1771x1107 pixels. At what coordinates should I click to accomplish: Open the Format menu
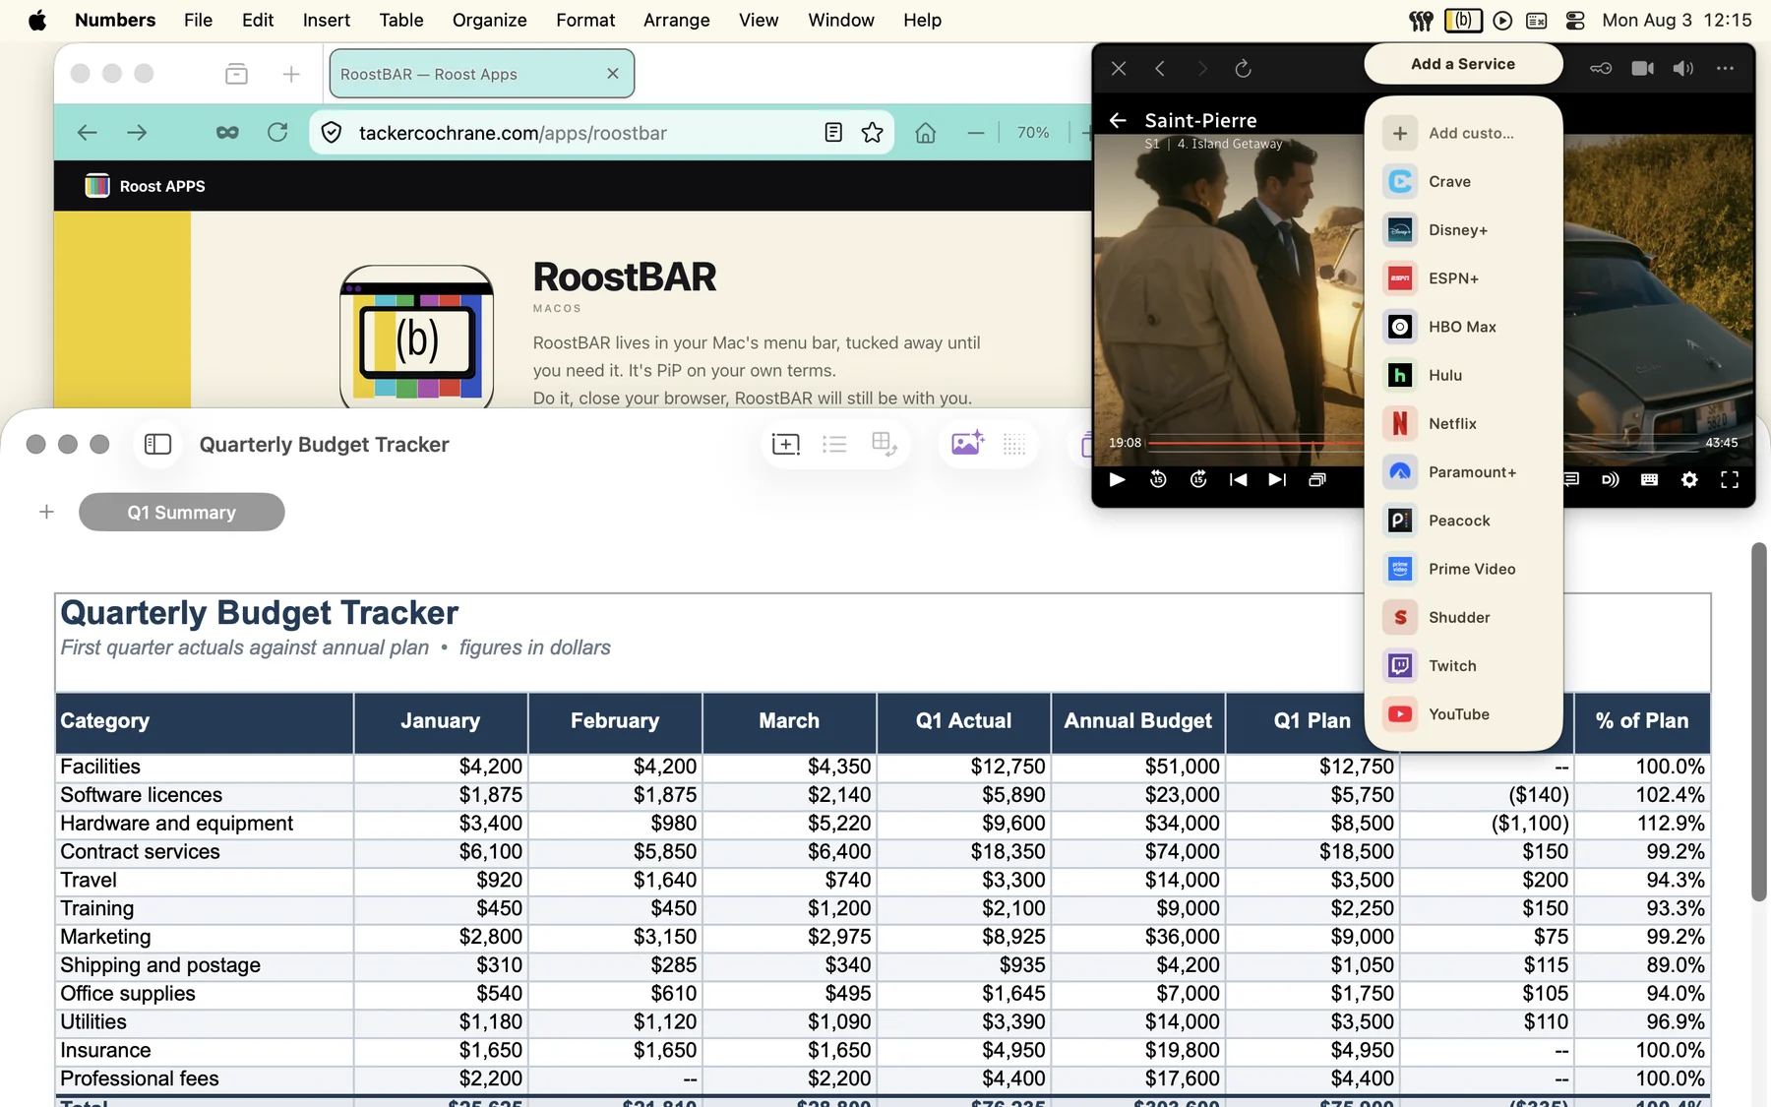[585, 20]
